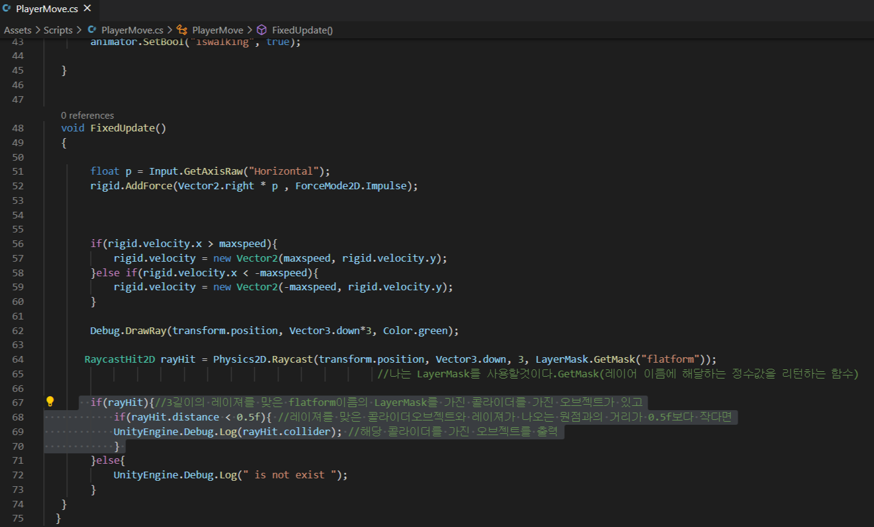The image size is (874, 527).
Task: Click the C# icon in breadcrumb
Action: 92,30
